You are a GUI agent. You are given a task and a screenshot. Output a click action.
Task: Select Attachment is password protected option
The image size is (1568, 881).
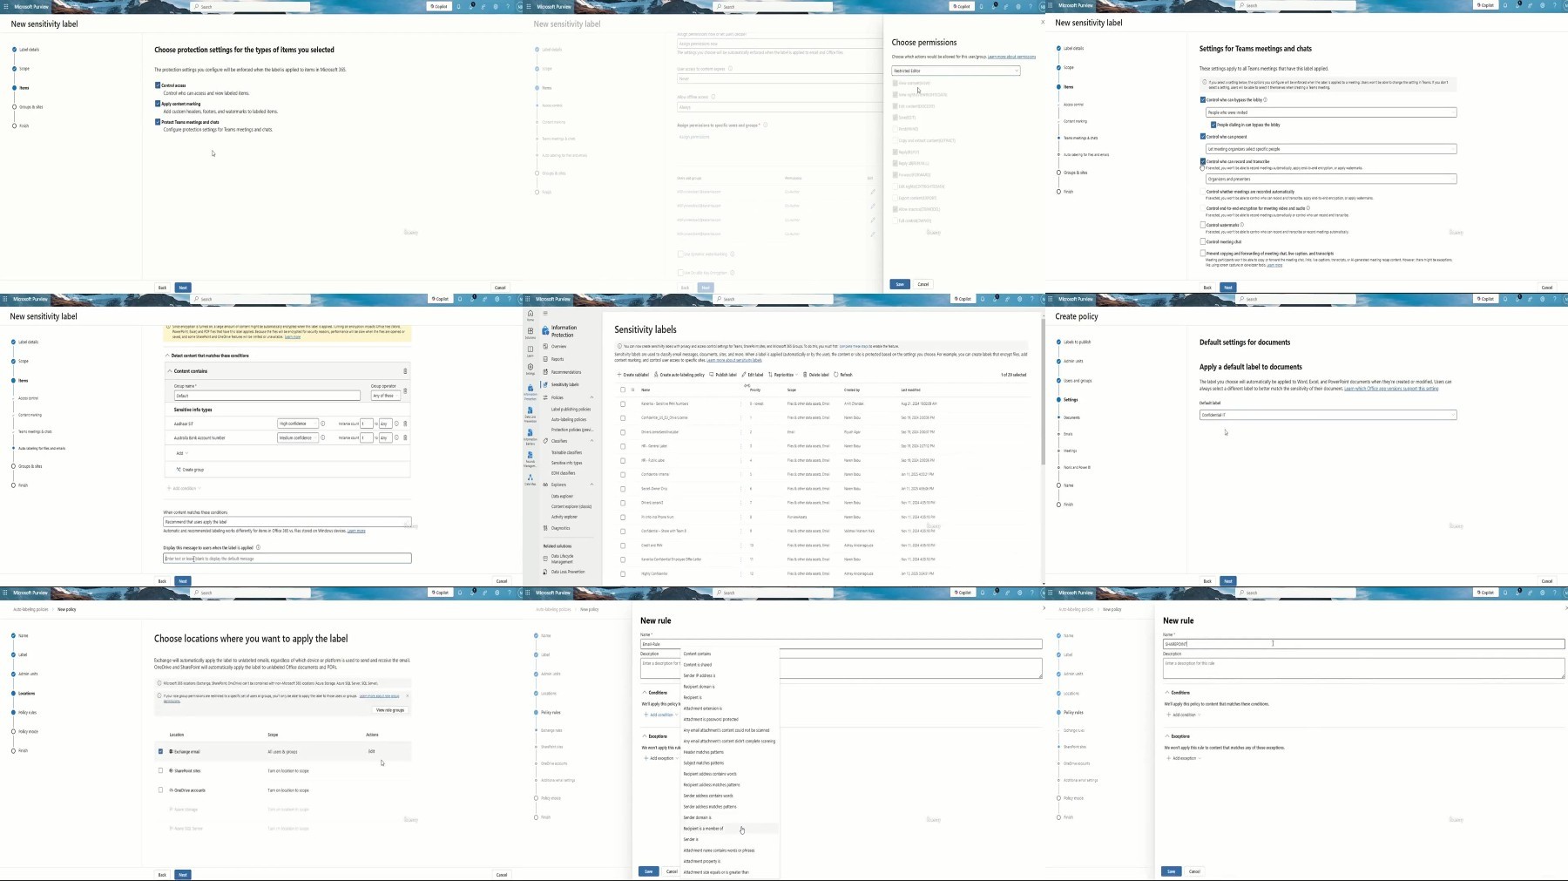pyautogui.click(x=711, y=720)
